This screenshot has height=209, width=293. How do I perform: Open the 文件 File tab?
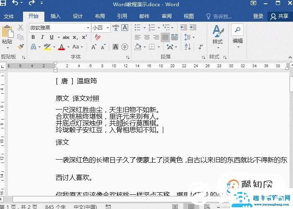(9, 16)
